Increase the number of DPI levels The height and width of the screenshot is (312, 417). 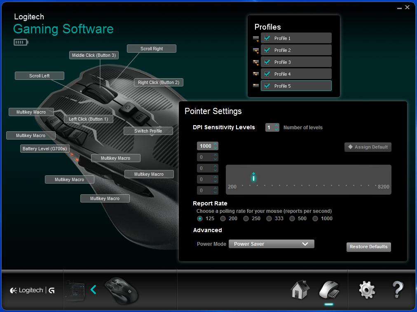(276, 125)
